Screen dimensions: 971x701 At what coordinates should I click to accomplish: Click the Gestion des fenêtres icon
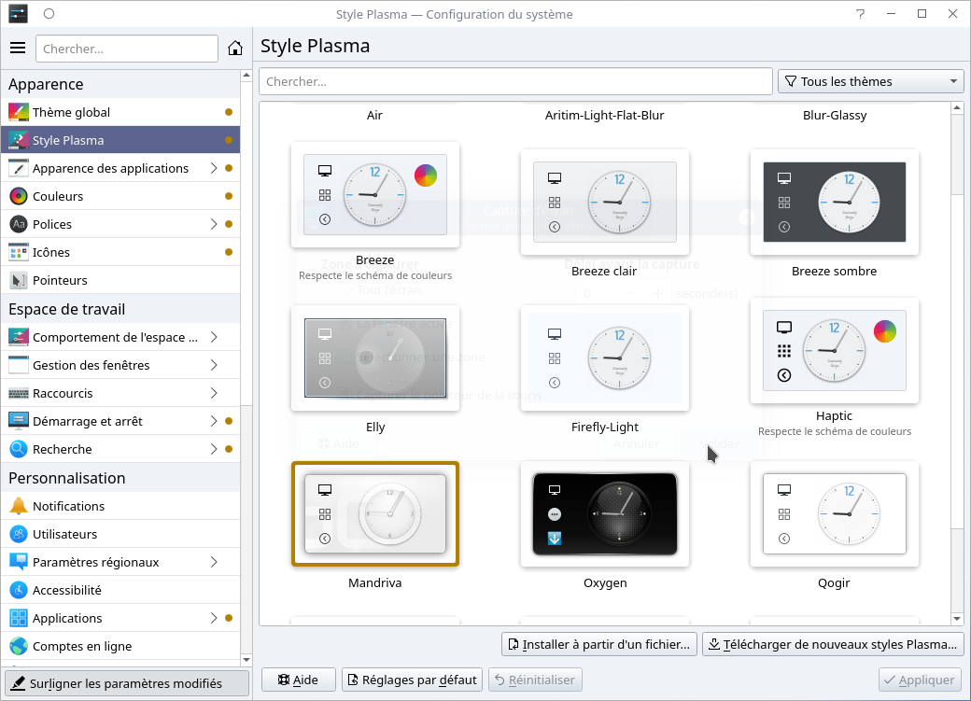[x=19, y=365]
